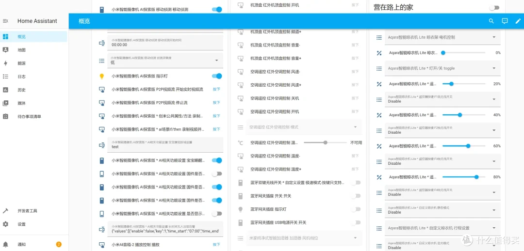Click the yellow lightbulb icon for 指示灯
524x251 pixels.
point(102,76)
